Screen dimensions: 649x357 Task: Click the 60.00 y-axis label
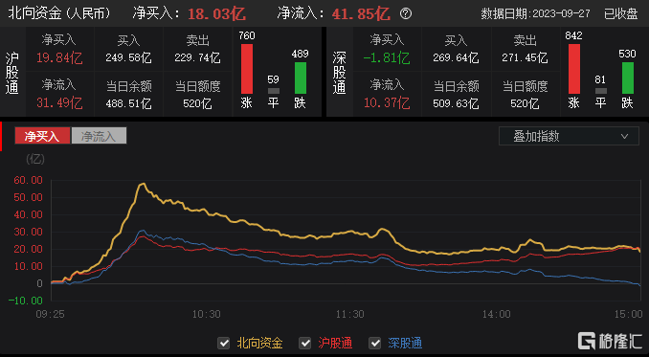click(x=28, y=180)
